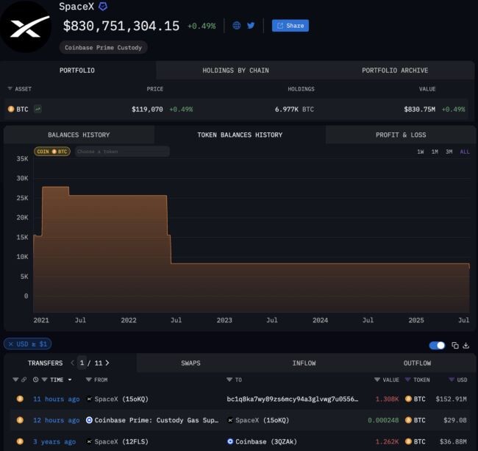
Task: Click the SpaceX logo avatar
Action: click(25, 26)
